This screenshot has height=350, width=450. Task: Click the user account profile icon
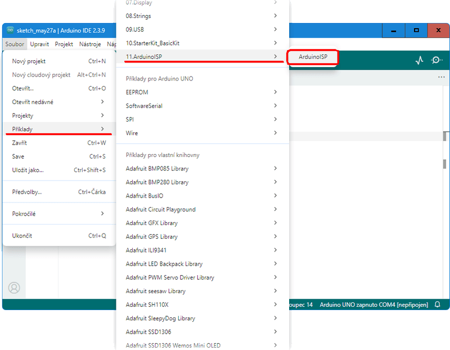pyautogui.click(x=14, y=288)
